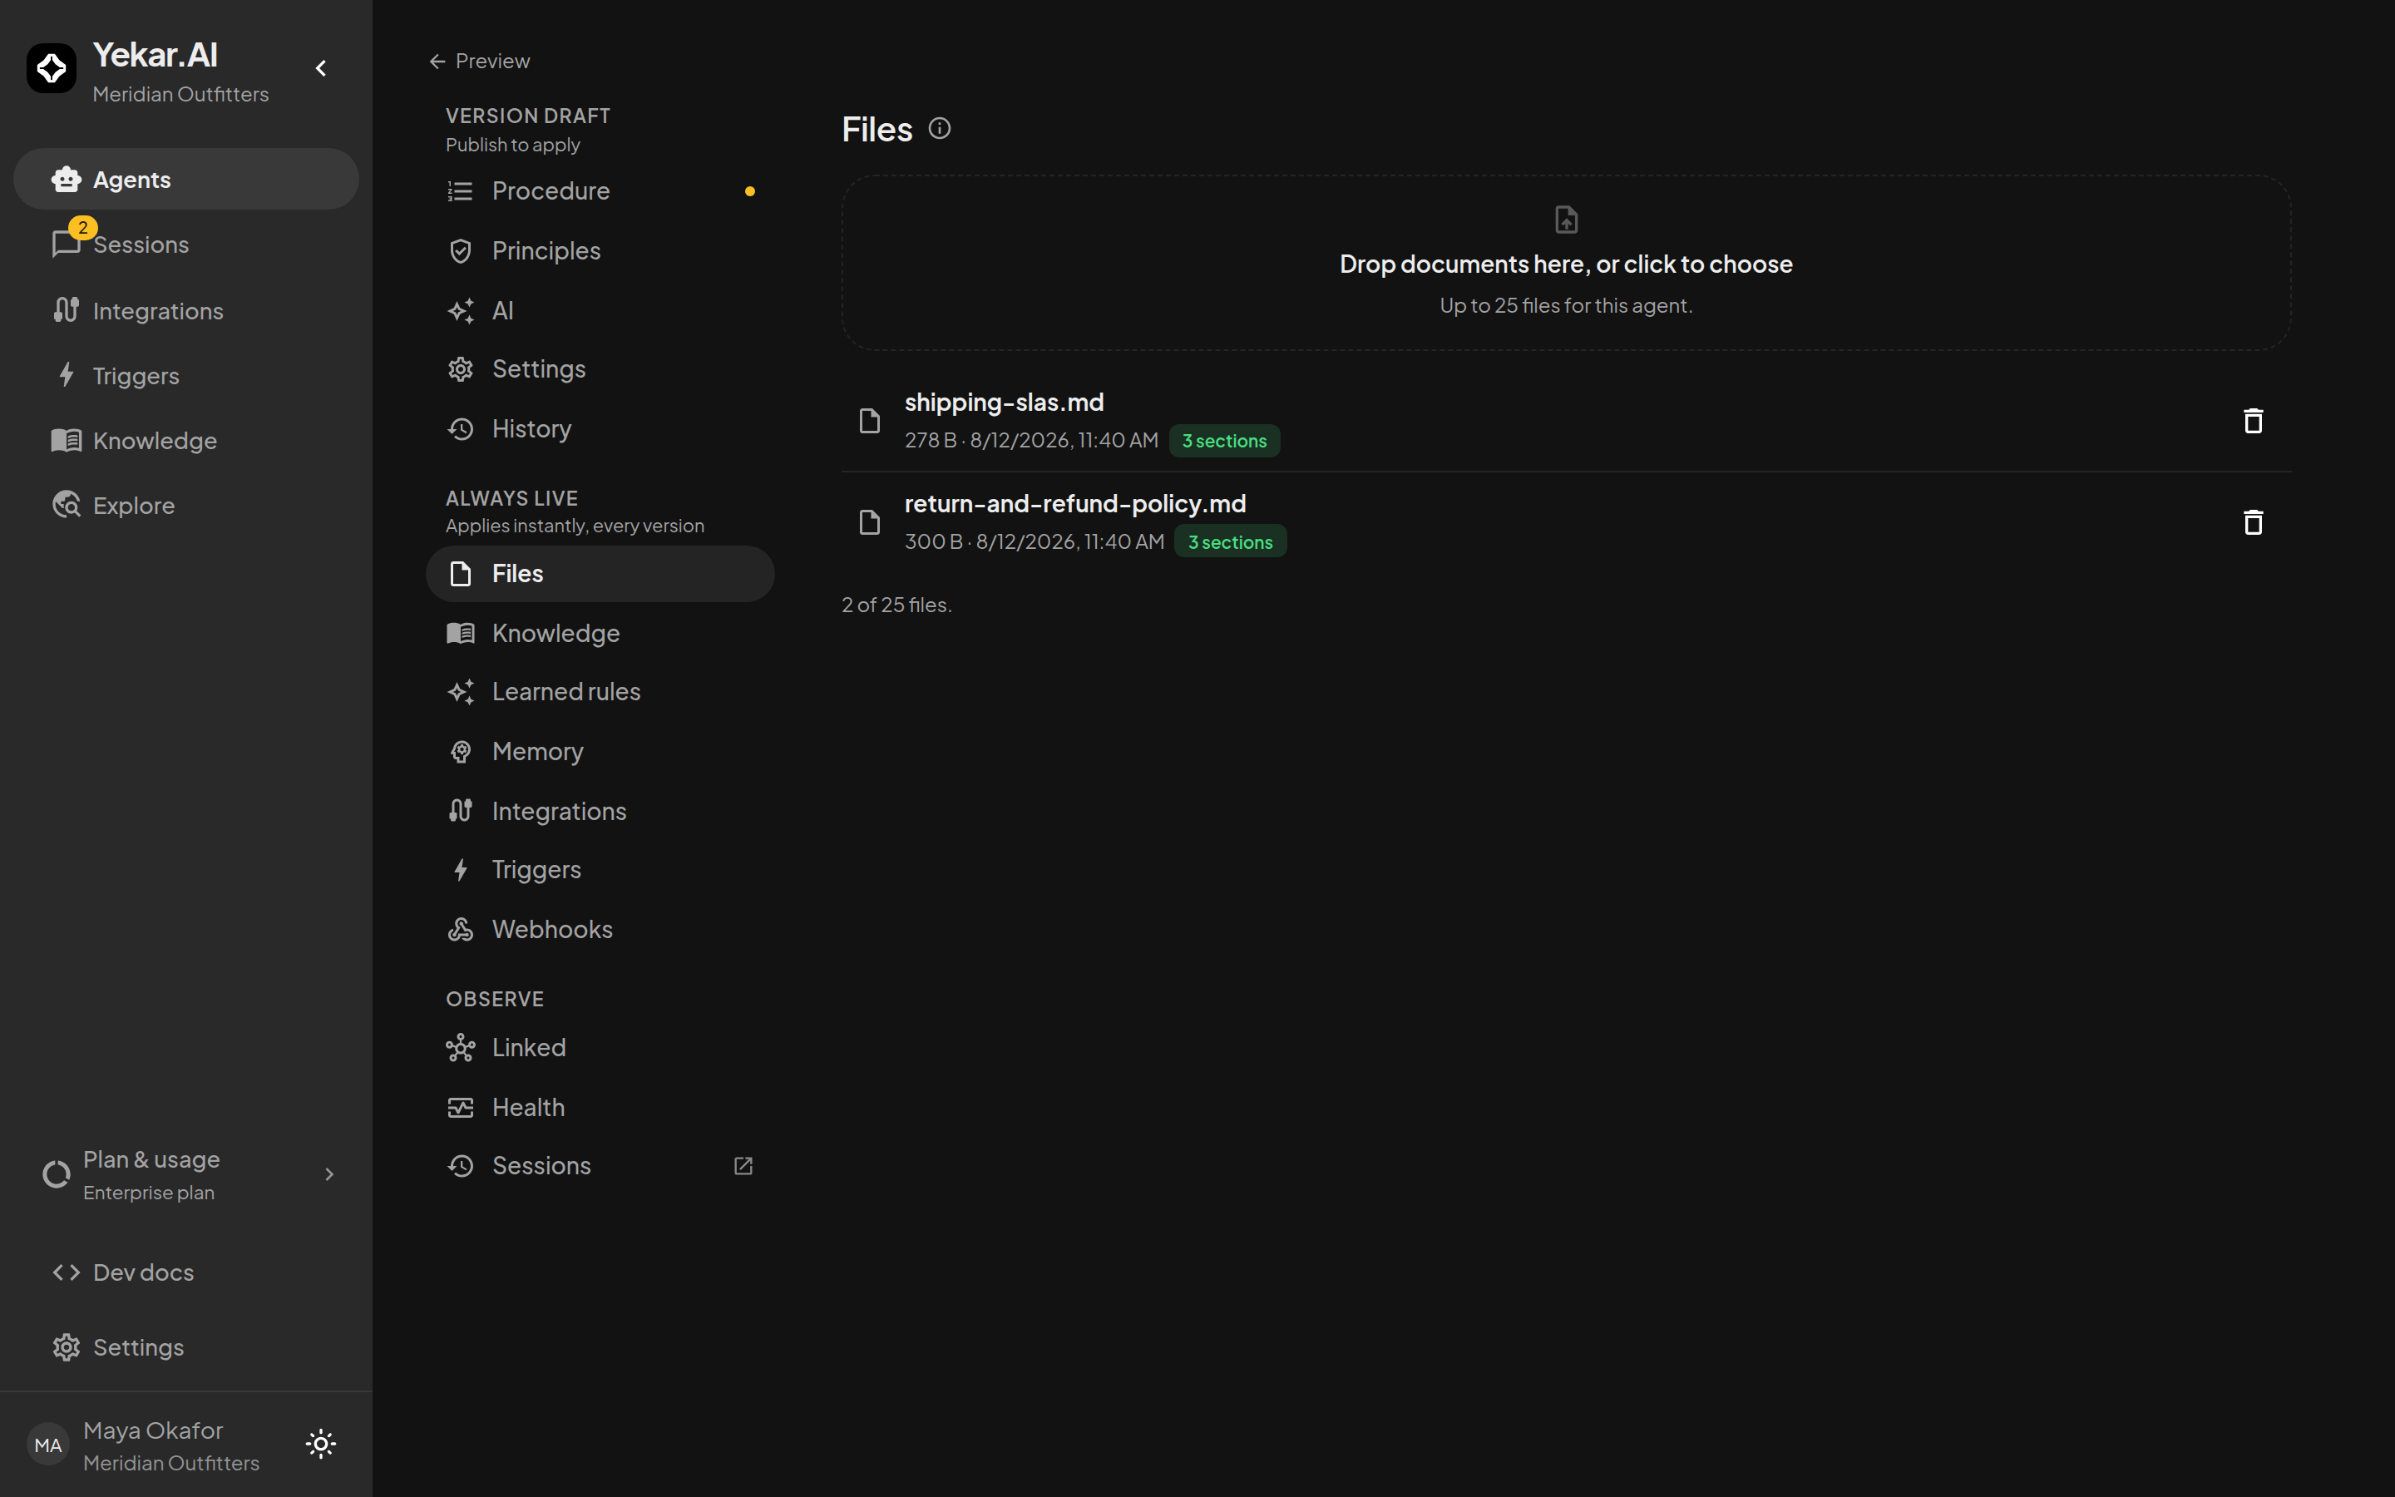Click the Files info icon
Image resolution: width=2395 pixels, height=1497 pixels.
coord(939,129)
